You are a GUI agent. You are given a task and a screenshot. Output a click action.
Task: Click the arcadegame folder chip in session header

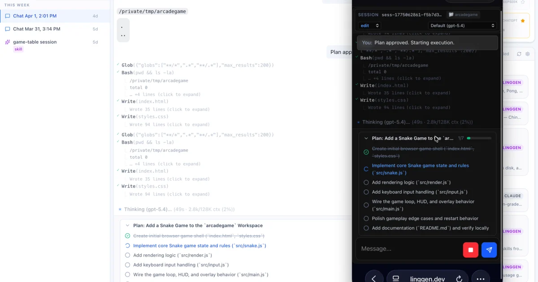[464, 15]
